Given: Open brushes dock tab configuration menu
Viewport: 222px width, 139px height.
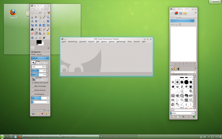Looking at the screenshot, I should coord(196,68).
